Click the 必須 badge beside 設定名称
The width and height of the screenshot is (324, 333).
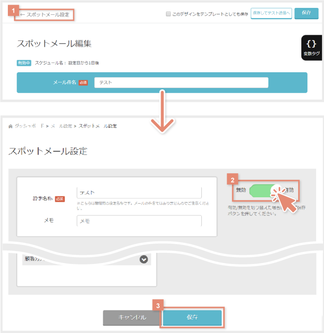click(x=60, y=199)
